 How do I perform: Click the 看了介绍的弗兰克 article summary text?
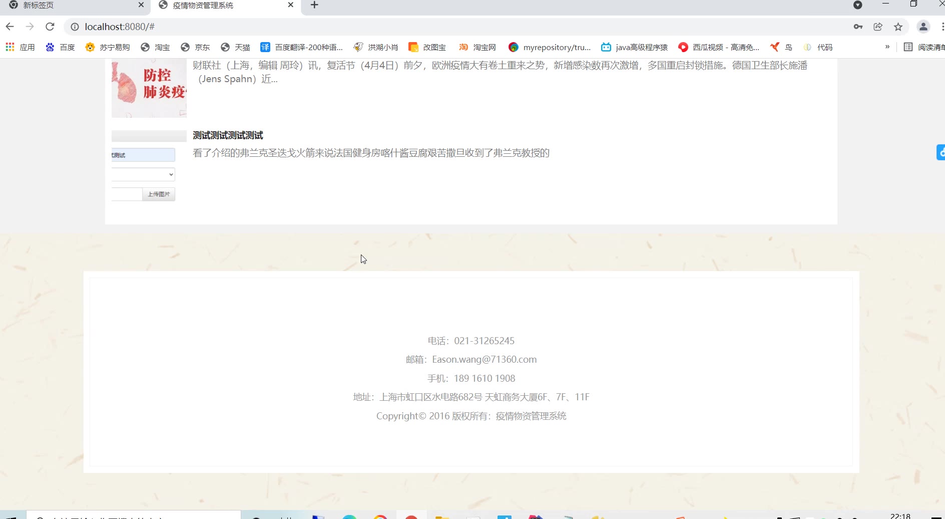[x=371, y=153]
